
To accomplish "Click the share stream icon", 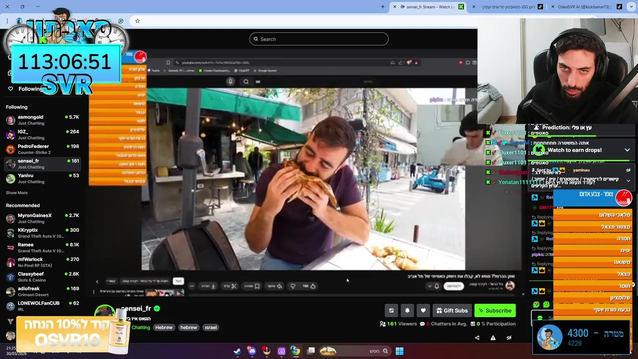I will click(x=477, y=338).
